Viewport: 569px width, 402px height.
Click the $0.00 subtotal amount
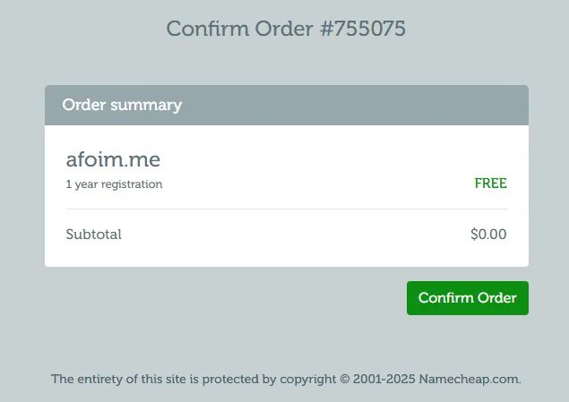point(488,235)
